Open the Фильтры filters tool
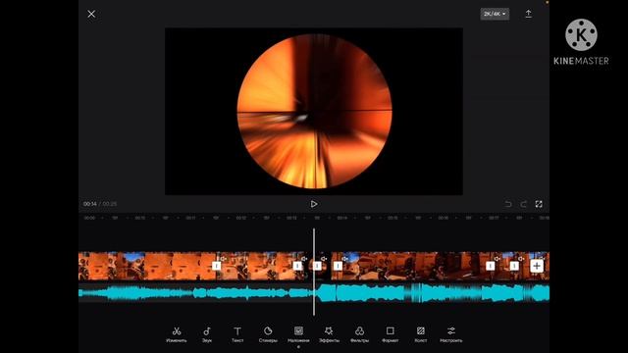Image resolution: width=628 pixels, height=353 pixels. coord(359,334)
